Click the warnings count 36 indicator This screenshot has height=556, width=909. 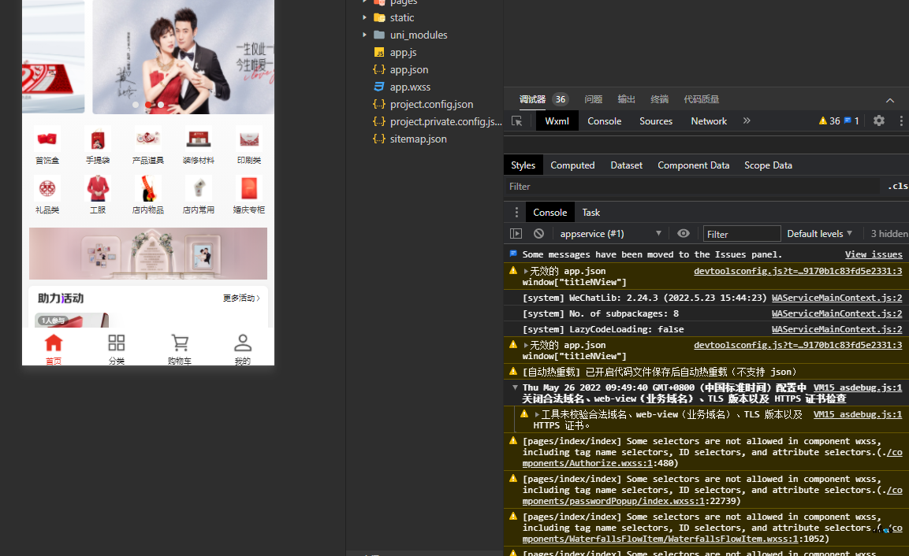(x=829, y=121)
